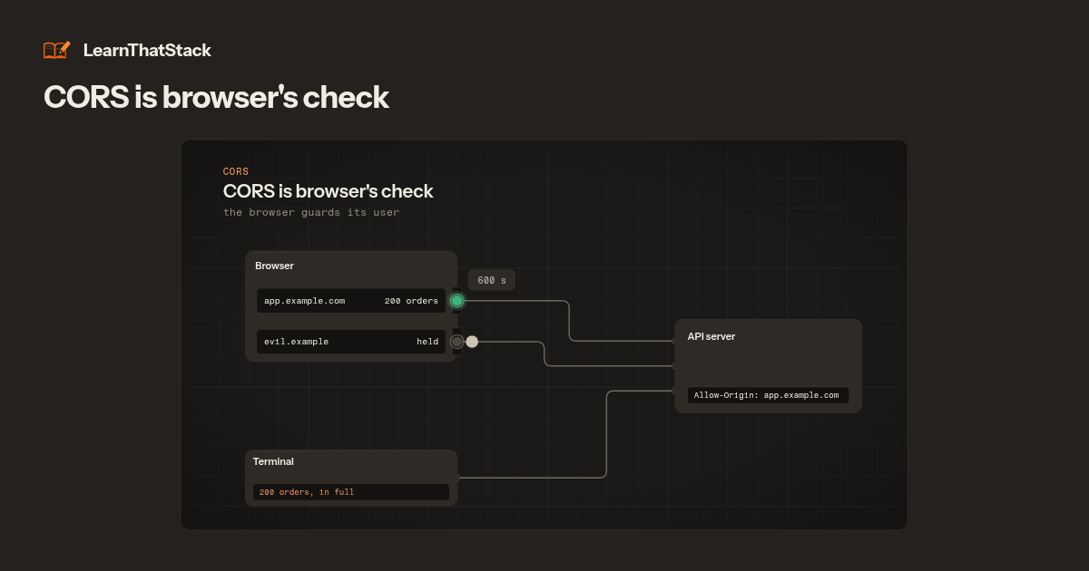Click the Terminal node's output port

click(x=458, y=477)
